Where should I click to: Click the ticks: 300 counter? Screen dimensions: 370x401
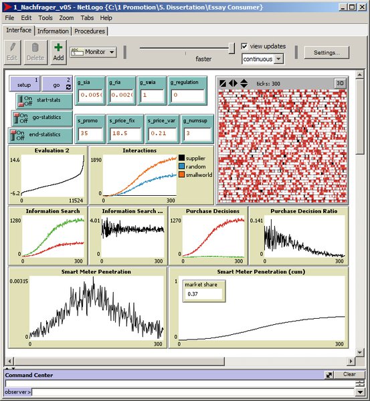[x=268, y=84]
